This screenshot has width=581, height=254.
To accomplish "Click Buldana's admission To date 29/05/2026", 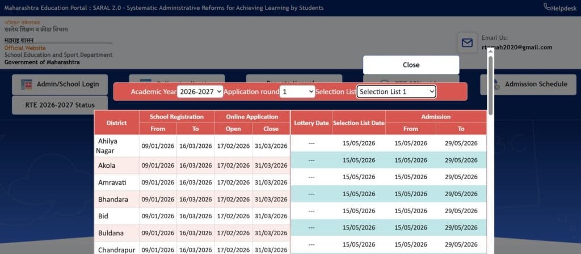I will tap(461, 228).
